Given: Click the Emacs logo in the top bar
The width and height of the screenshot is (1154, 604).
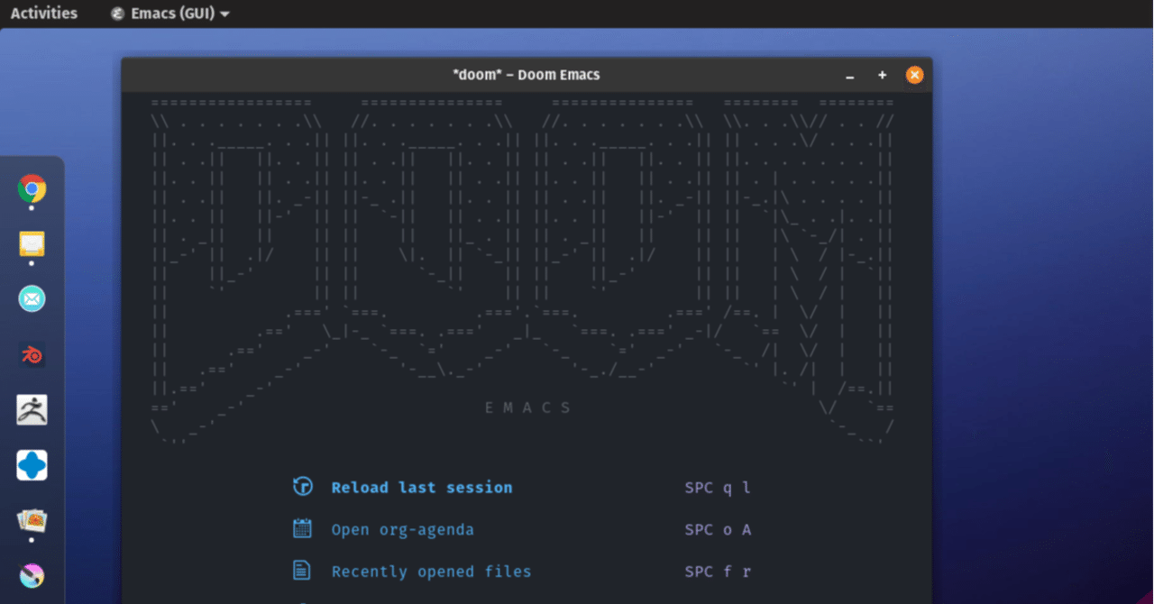Looking at the screenshot, I should click(x=116, y=14).
